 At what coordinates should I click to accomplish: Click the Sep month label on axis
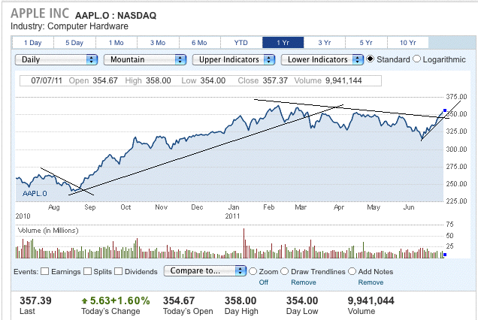90,207
